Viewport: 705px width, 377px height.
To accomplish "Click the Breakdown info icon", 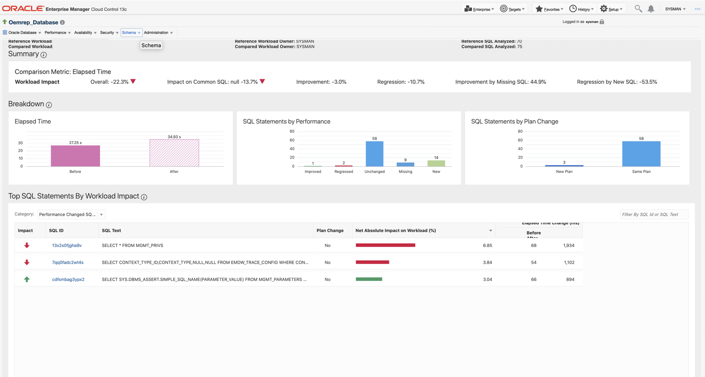I will (49, 105).
